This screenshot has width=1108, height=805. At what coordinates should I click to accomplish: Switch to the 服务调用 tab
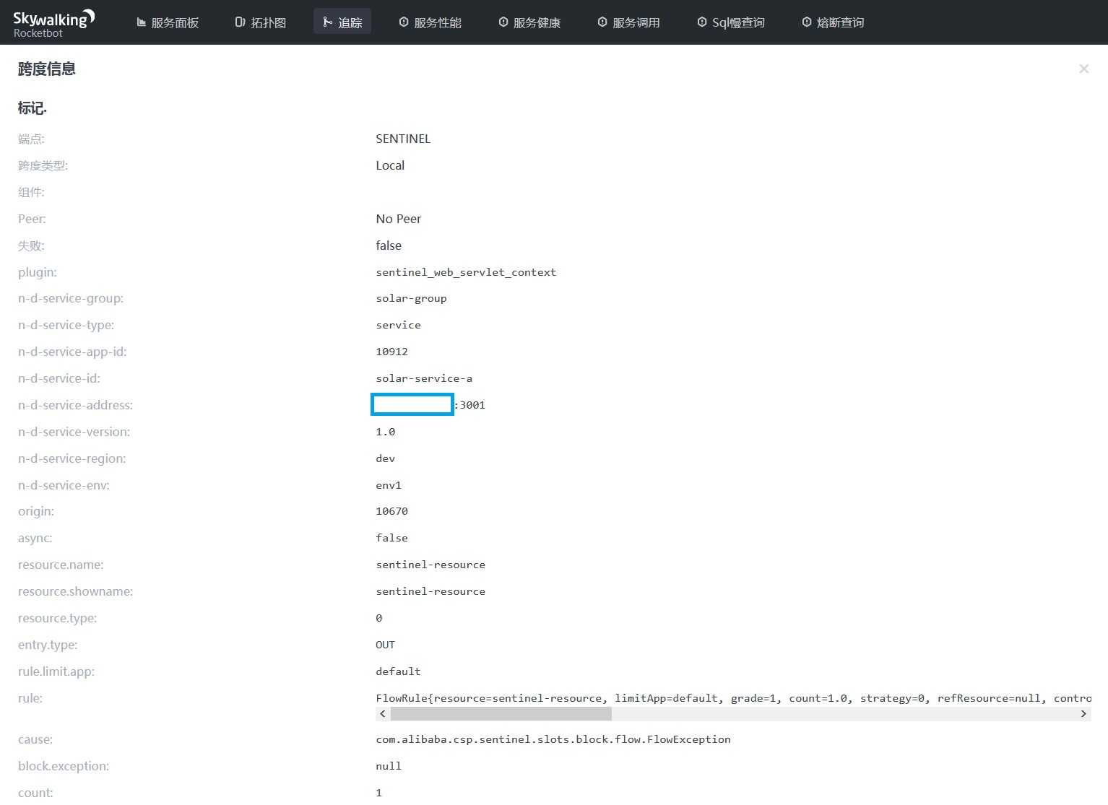click(629, 22)
